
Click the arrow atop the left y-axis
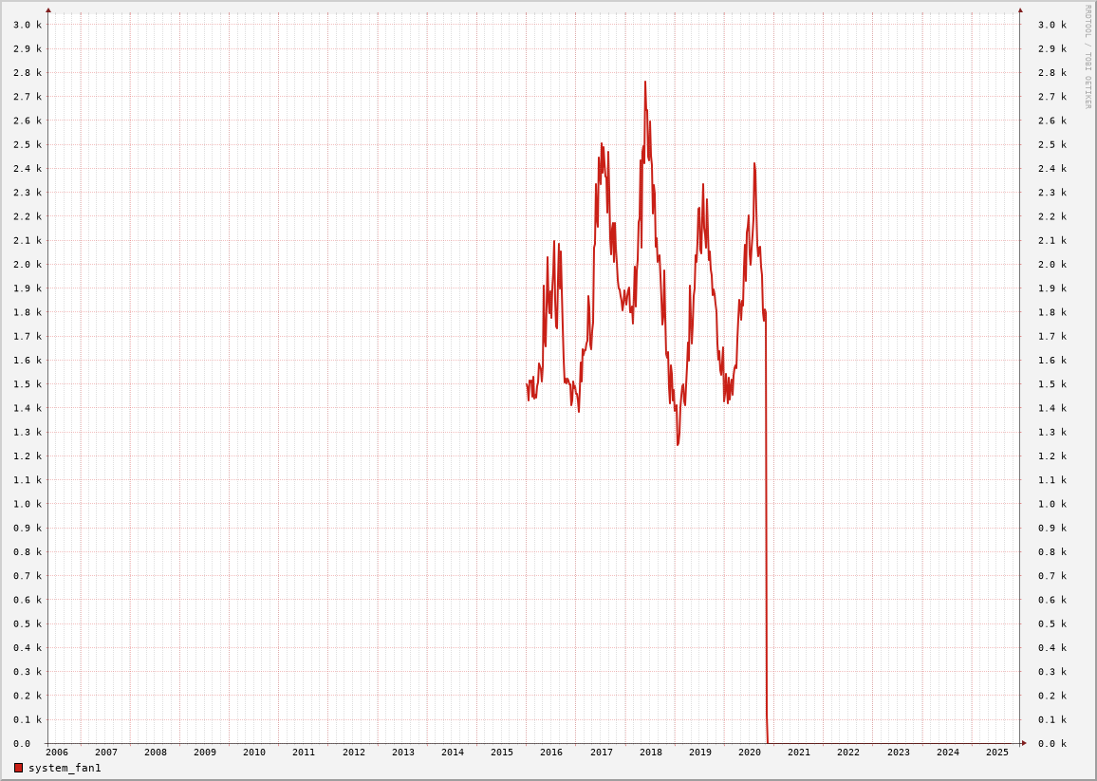48,10
